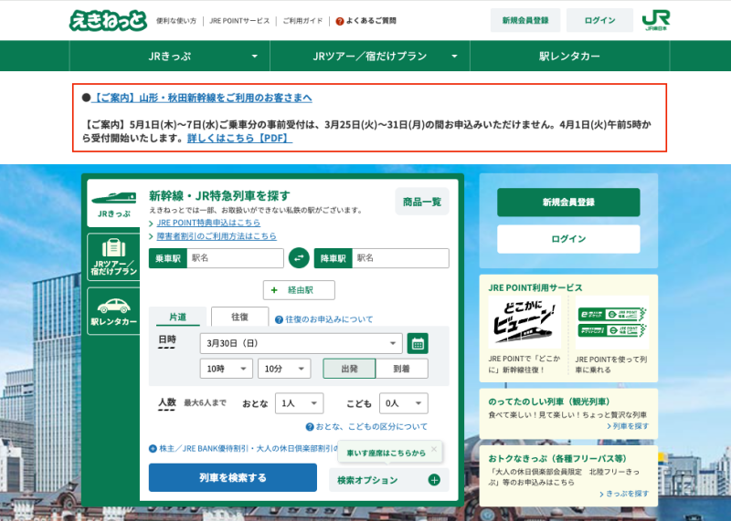Open the こども 0人 dropdown
The width and height of the screenshot is (731, 521).
(x=404, y=403)
